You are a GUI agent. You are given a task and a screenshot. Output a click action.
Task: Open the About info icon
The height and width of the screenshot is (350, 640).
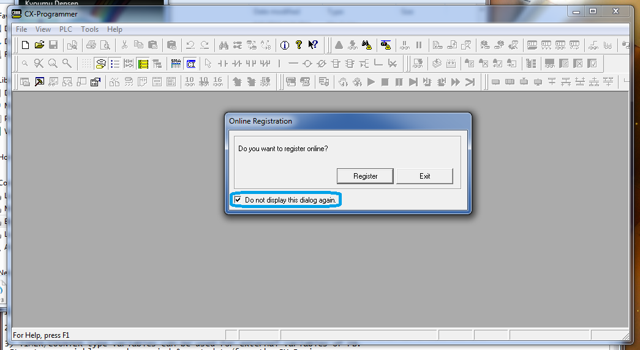coord(285,45)
